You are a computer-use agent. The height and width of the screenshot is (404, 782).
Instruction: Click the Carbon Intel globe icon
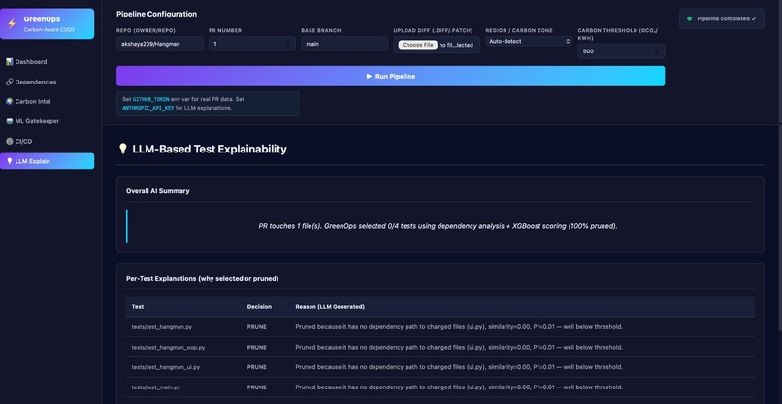point(9,101)
